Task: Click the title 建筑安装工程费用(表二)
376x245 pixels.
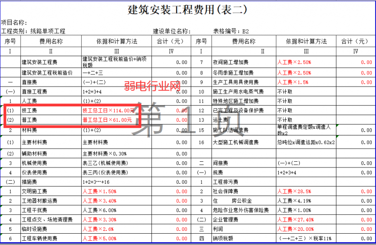Action: [x=188, y=9]
